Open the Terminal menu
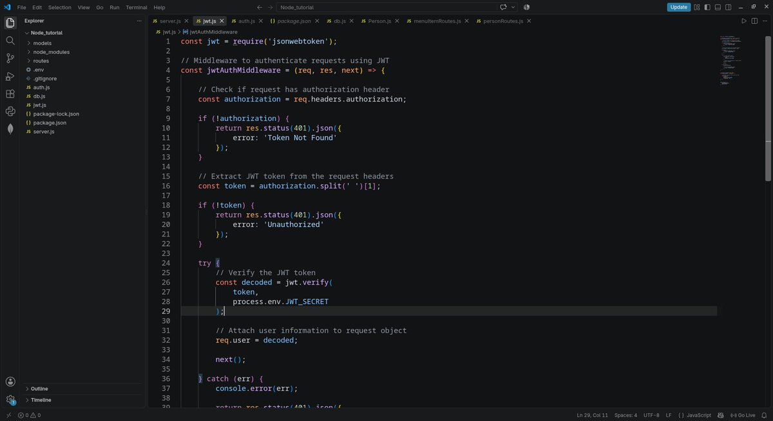The width and height of the screenshot is (773, 421). point(137,7)
